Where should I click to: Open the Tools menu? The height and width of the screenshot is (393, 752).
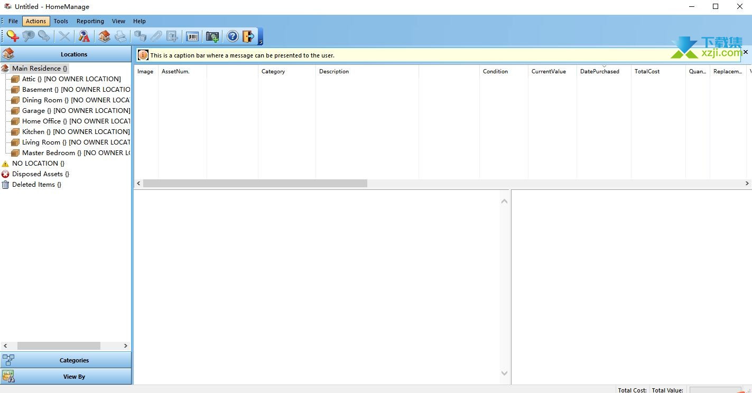61,21
